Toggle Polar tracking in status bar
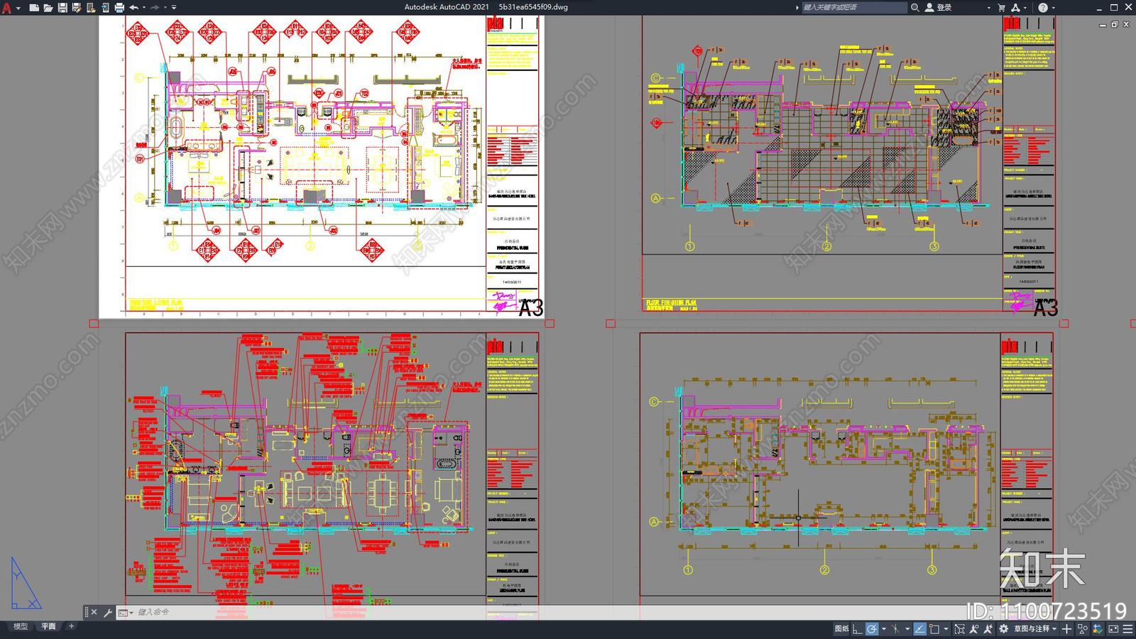The height and width of the screenshot is (639, 1136). click(x=872, y=629)
